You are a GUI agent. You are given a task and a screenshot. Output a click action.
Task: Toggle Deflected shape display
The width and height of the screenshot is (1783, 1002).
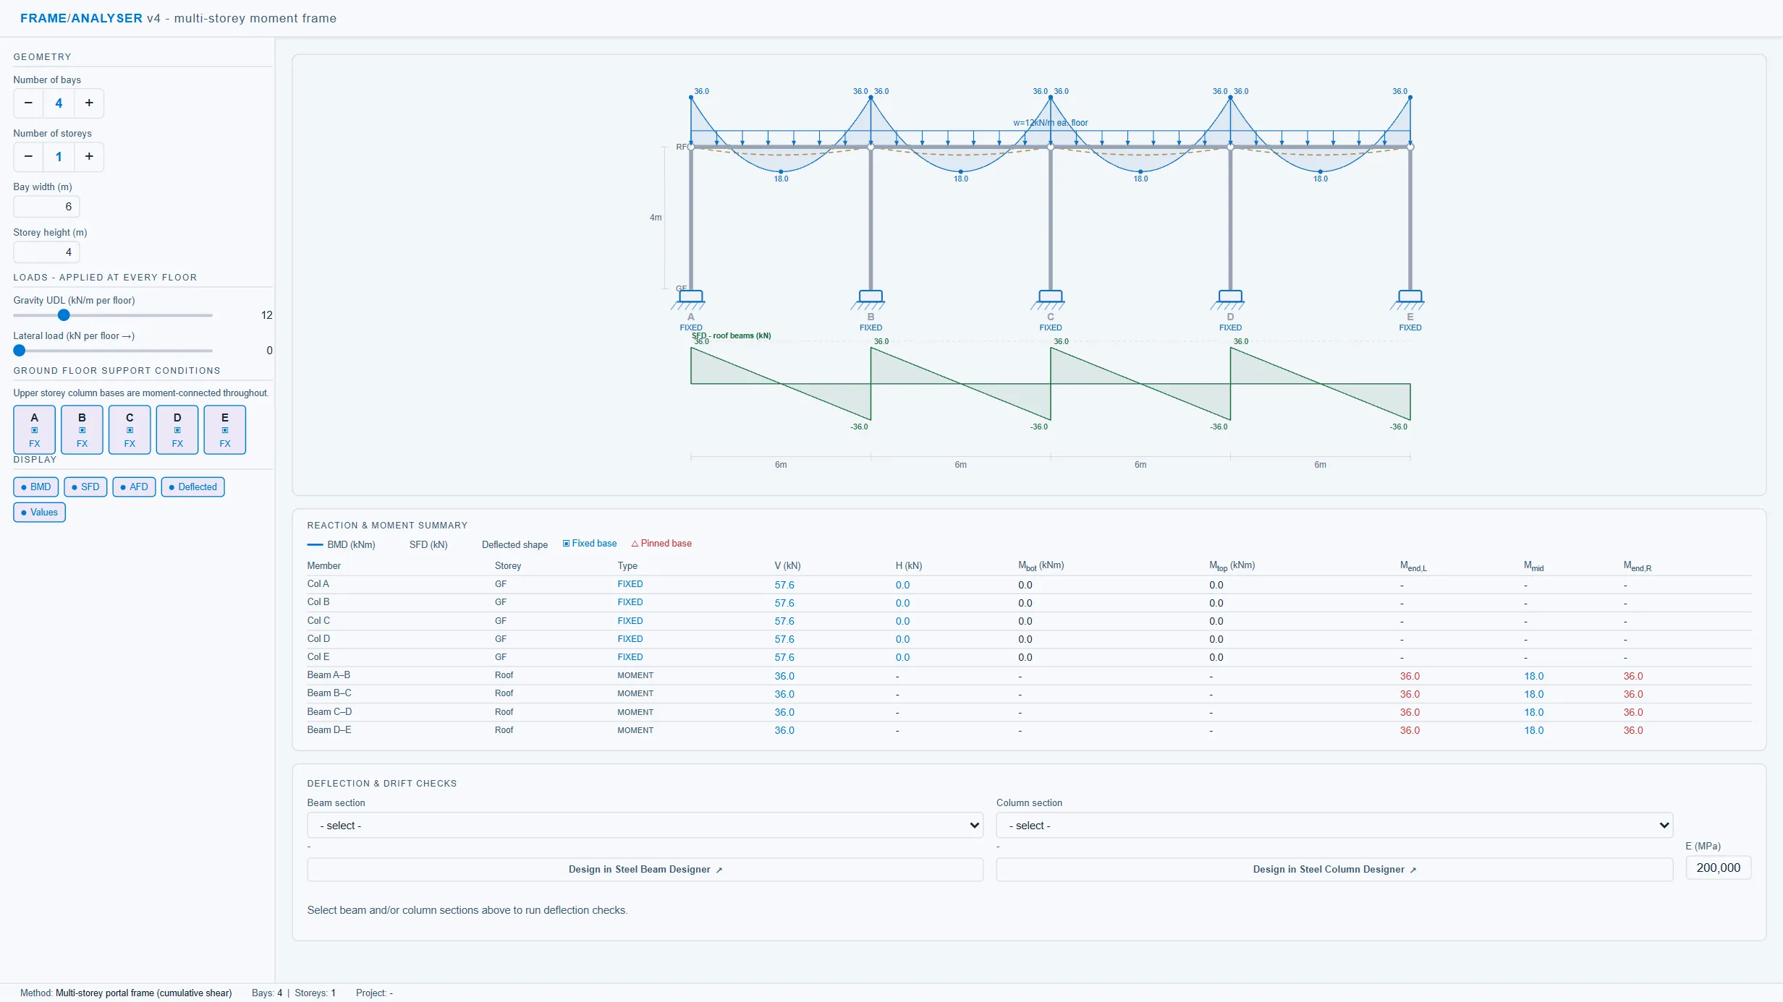[192, 487]
